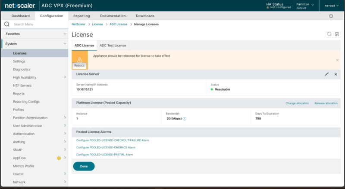This screenshot has height=189, width=345.
Task: Click the Reboot button
Action: coord(79,66)
